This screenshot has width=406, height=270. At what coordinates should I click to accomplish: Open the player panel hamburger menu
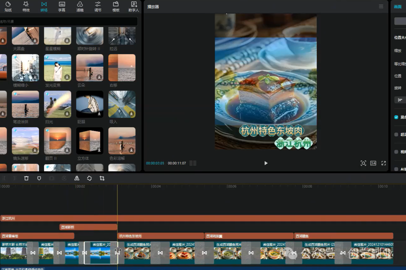tap(381, 6)
